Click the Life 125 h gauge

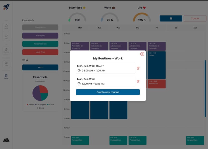pyautogui.click(x=142, y=18)
